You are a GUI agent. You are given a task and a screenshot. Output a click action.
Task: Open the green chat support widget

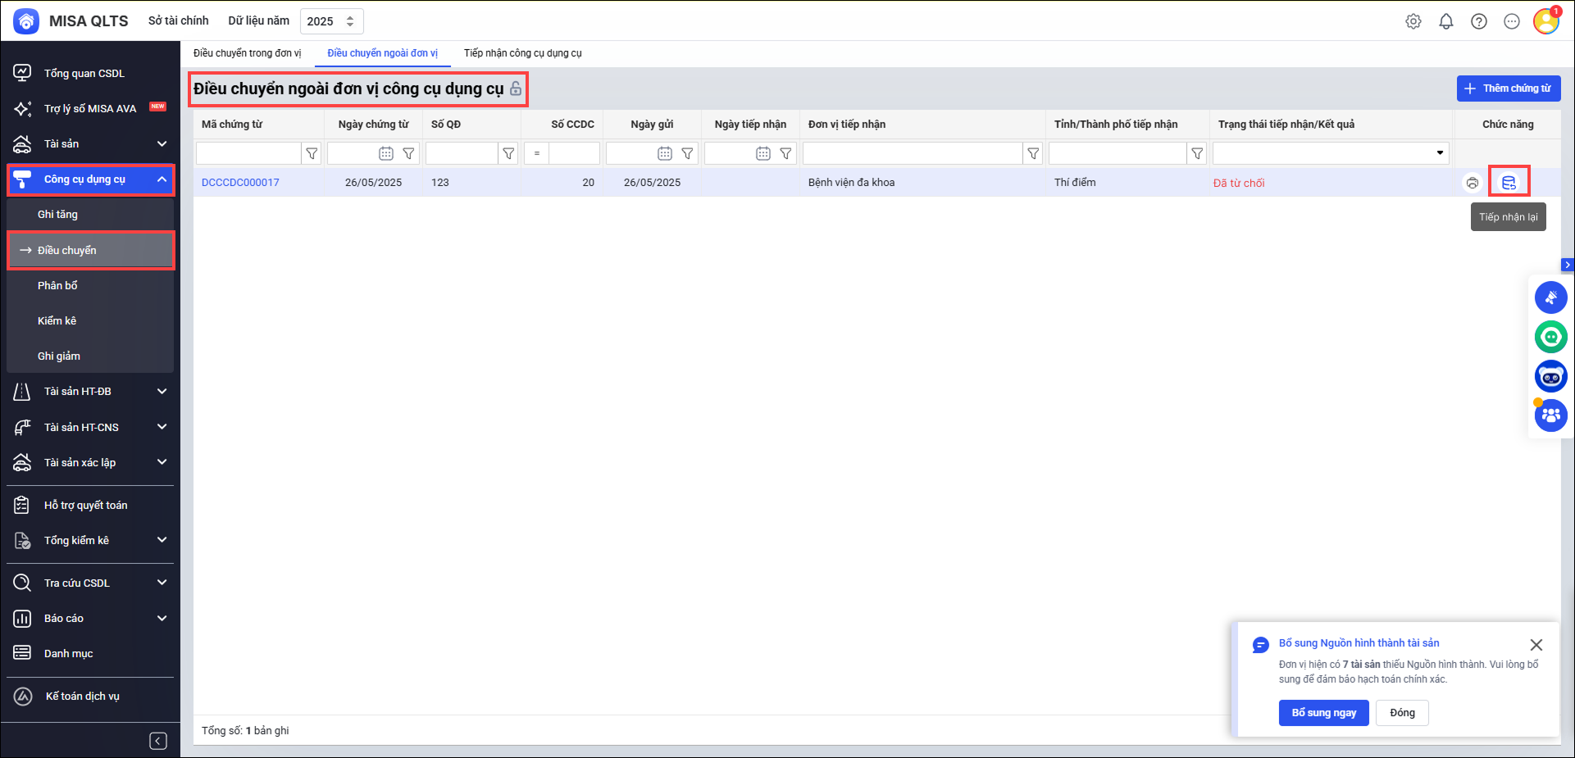[x=1550, y=337]
